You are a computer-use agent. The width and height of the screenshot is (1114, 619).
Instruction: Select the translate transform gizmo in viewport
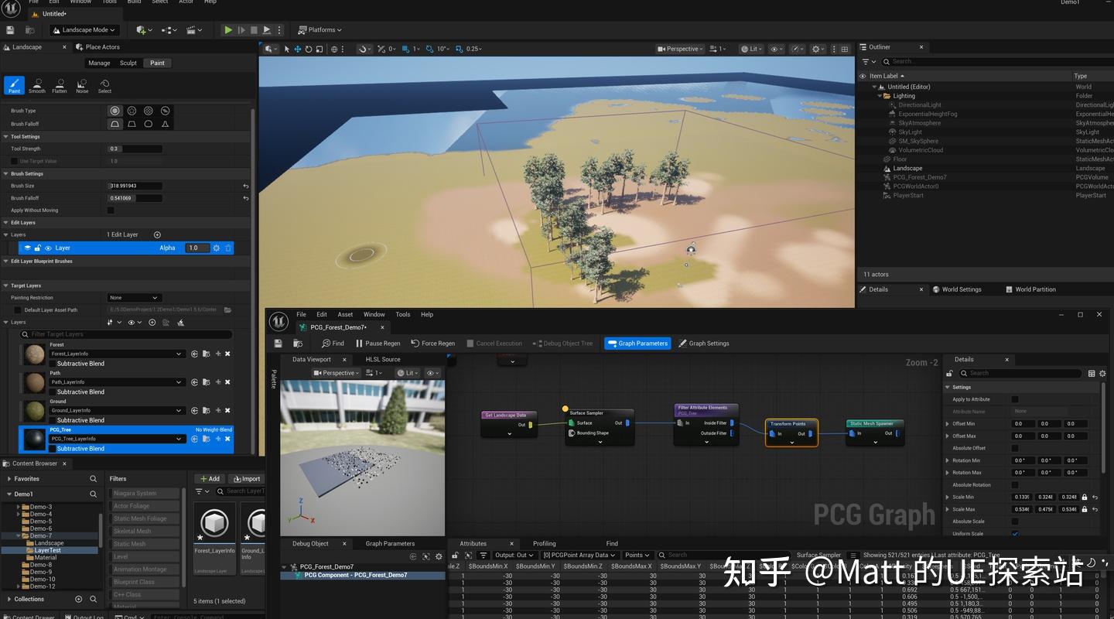pos(298,49)
